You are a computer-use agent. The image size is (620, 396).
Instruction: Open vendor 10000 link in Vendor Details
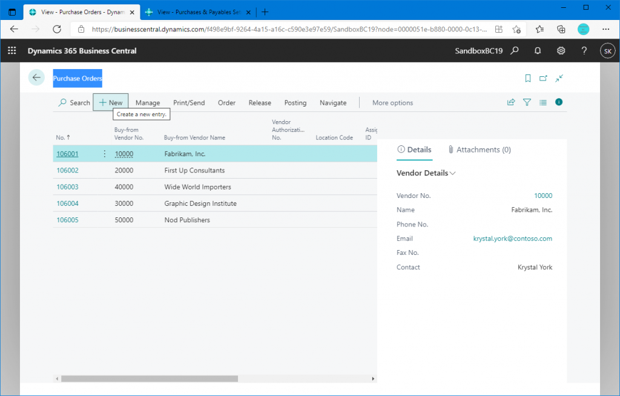[543, 196]
